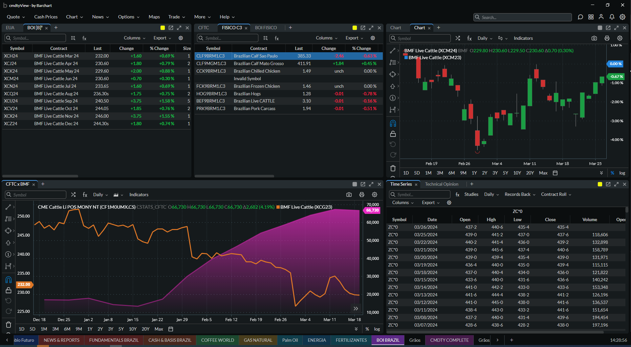Toggle yellow link indicator in Time Series panel
The image size is (631, 347).
600,184
